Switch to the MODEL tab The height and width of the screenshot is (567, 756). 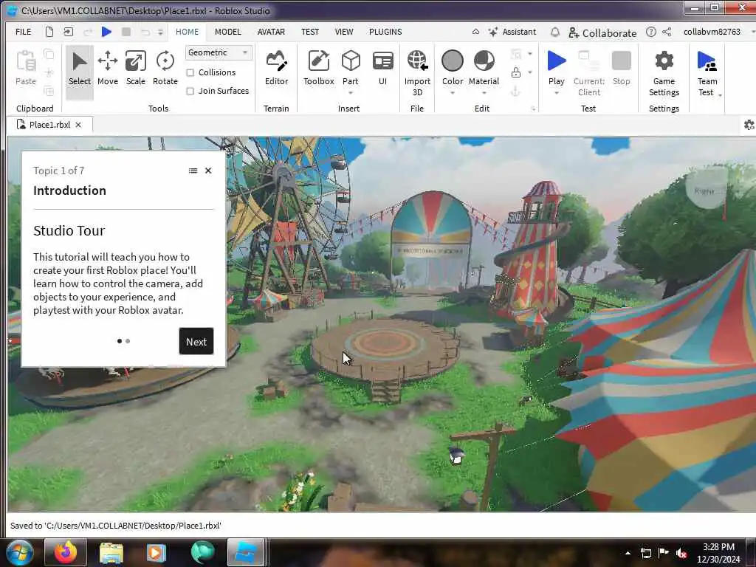tap(227, 32)
